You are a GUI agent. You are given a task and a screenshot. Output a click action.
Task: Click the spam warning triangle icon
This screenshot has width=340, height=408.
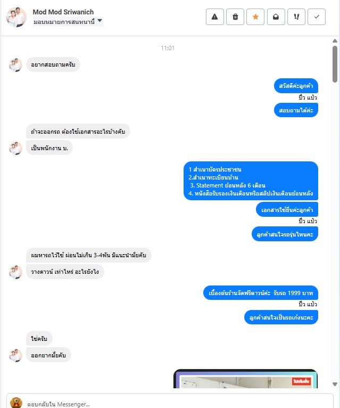(215, 17)
